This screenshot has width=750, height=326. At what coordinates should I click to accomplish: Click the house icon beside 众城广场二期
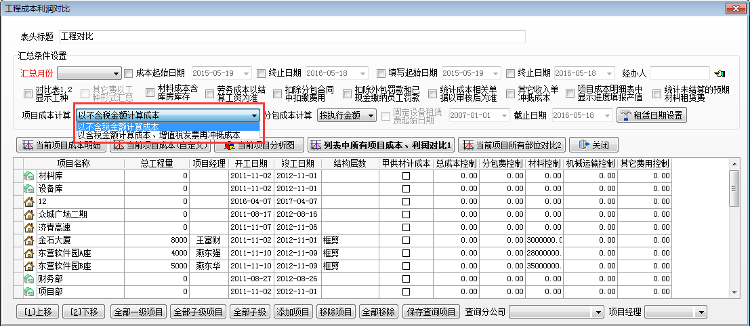[x=29, y=214]
